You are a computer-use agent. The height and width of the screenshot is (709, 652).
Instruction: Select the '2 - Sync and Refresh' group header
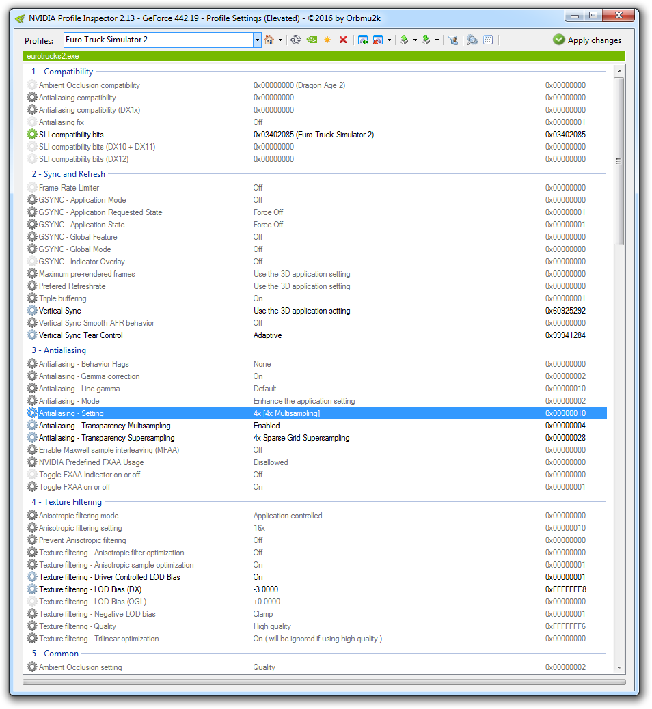click(x=68, y=174)
